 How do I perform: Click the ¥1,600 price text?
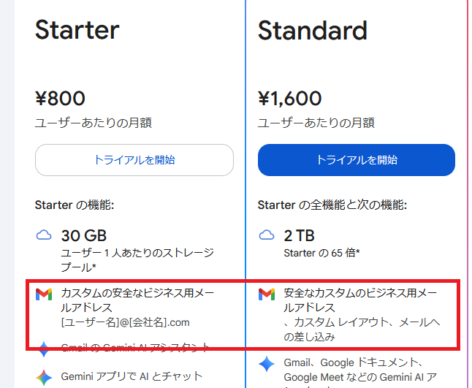(x=289, y=98)
